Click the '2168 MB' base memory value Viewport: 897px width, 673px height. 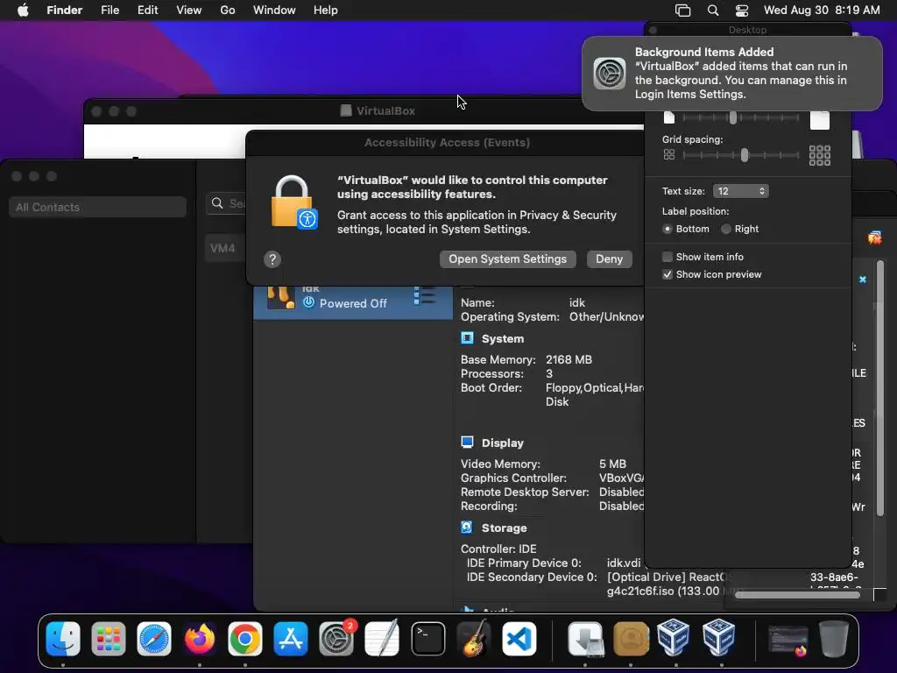pyautogui.click(x=569, y=360)
